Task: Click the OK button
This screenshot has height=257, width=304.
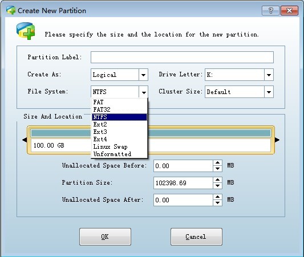Action: 105,236
